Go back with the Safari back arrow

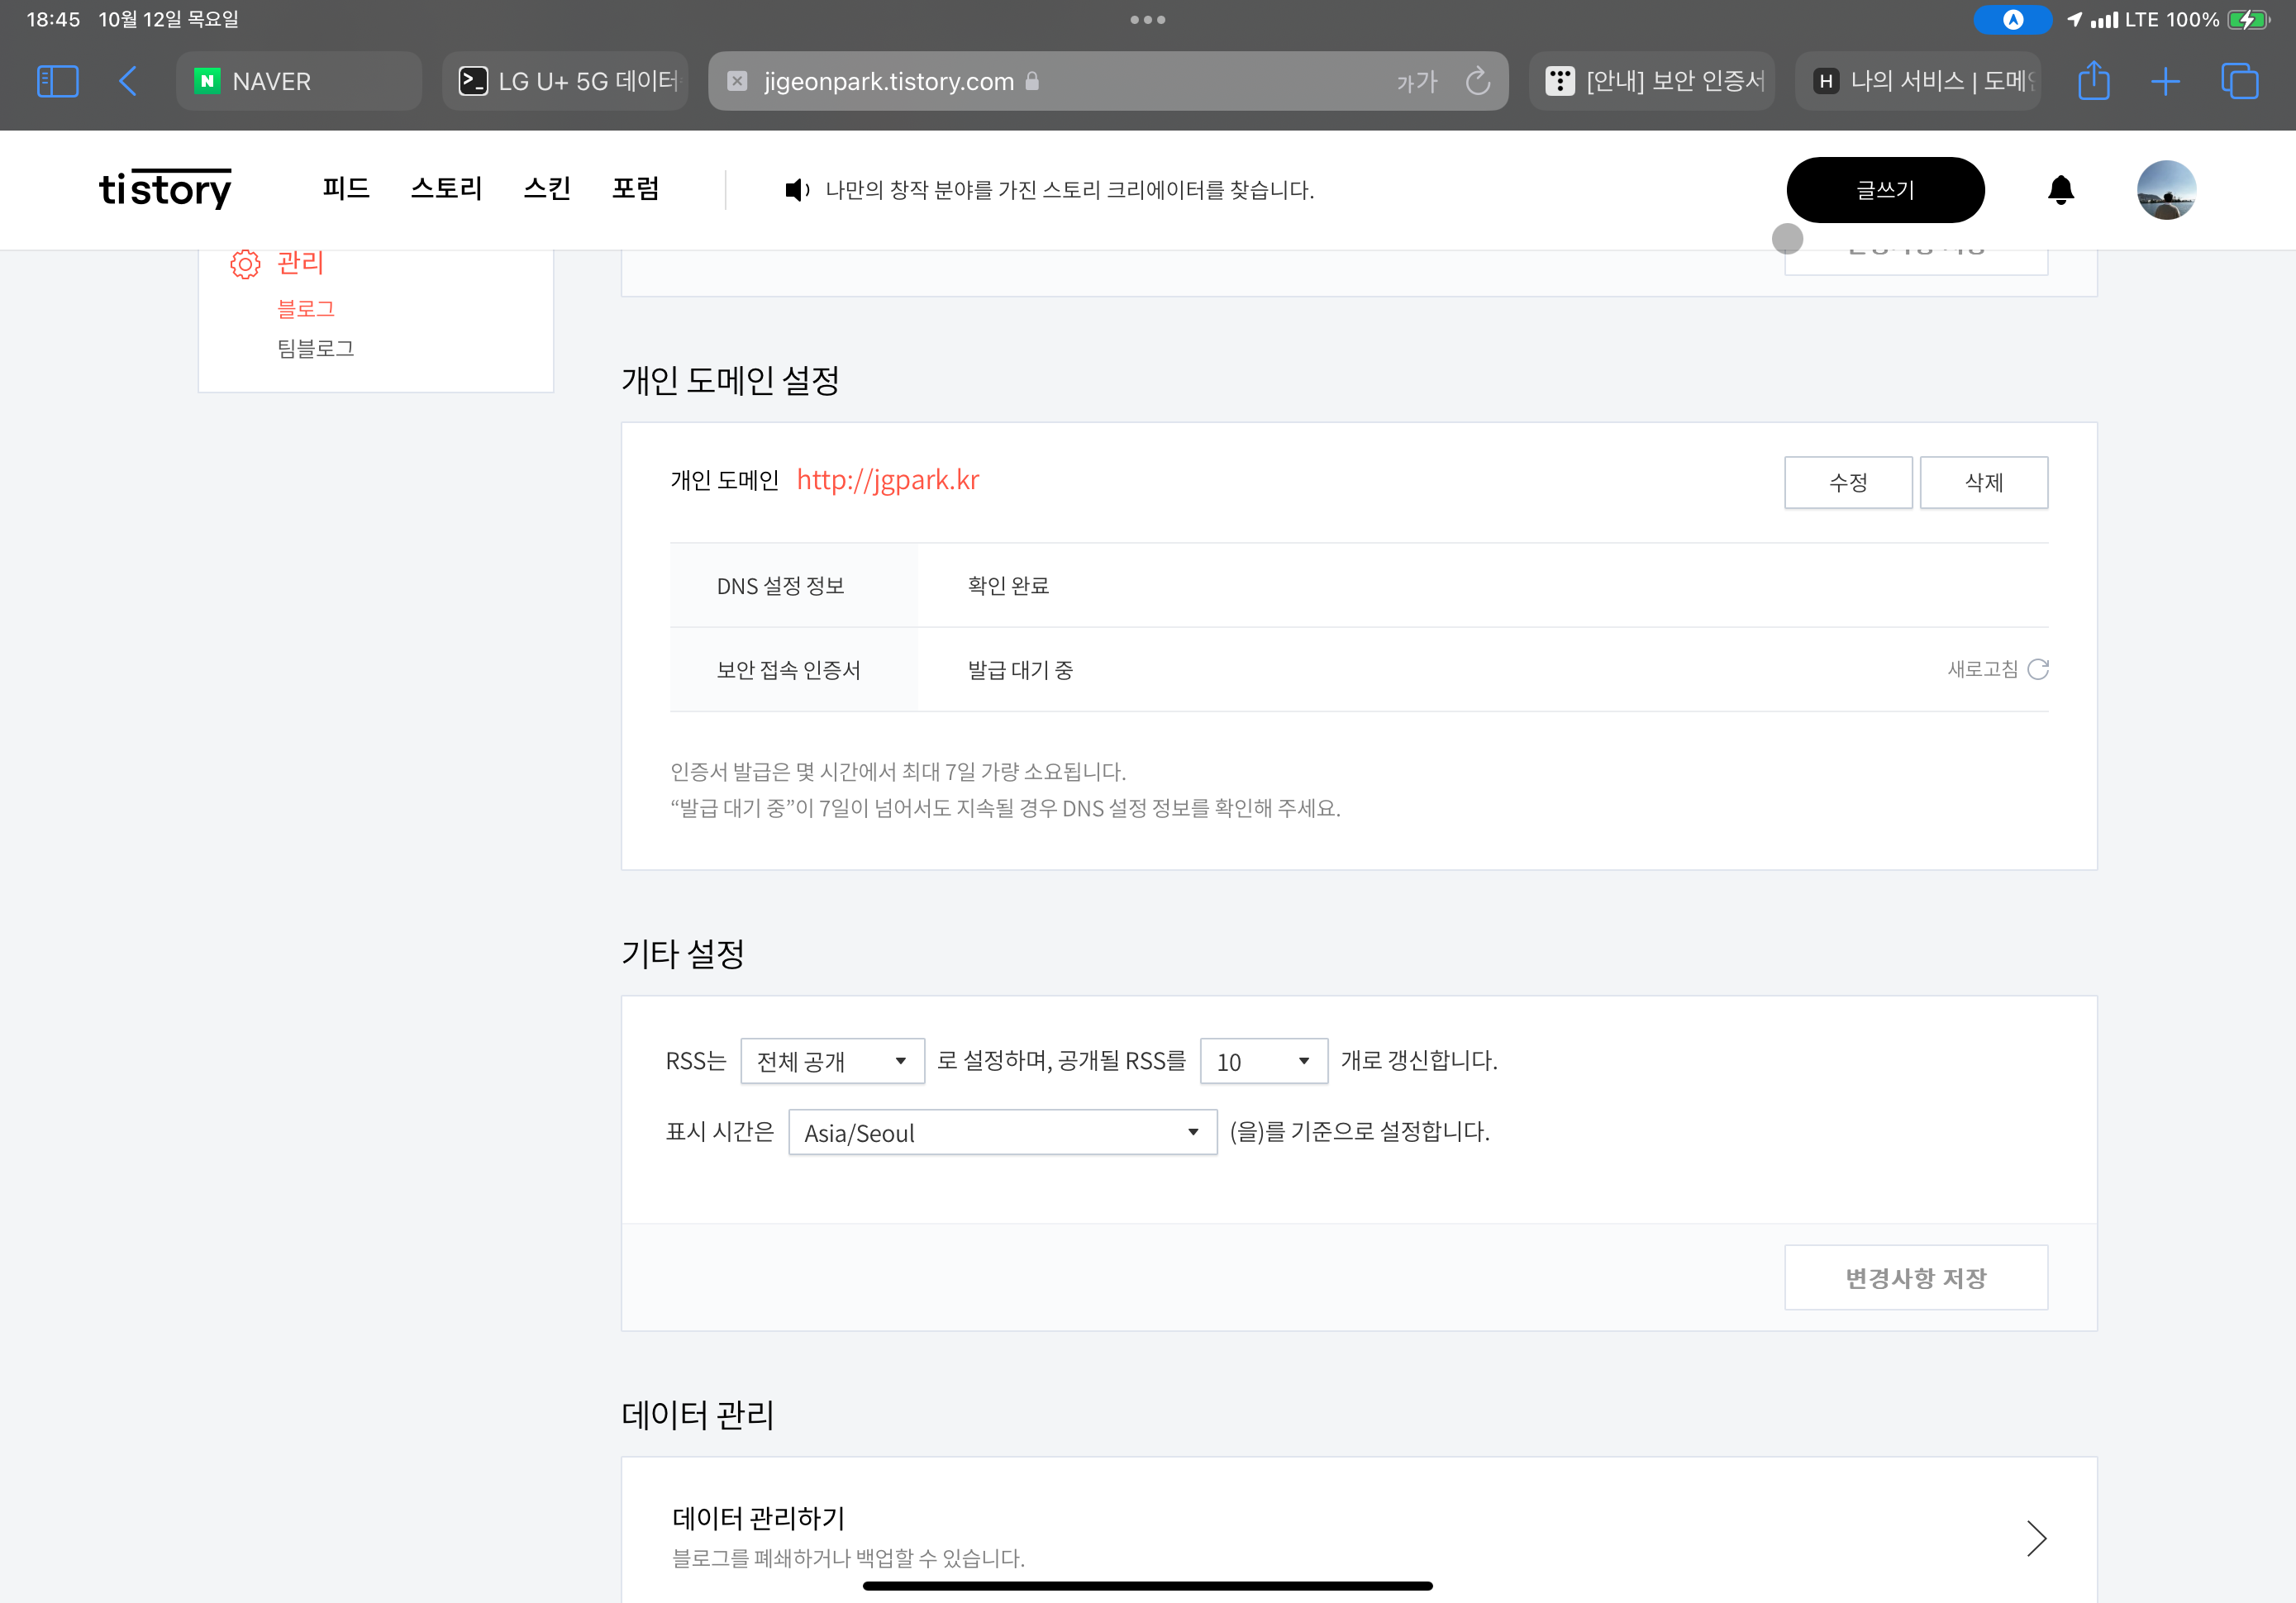(x=127, y=81)
